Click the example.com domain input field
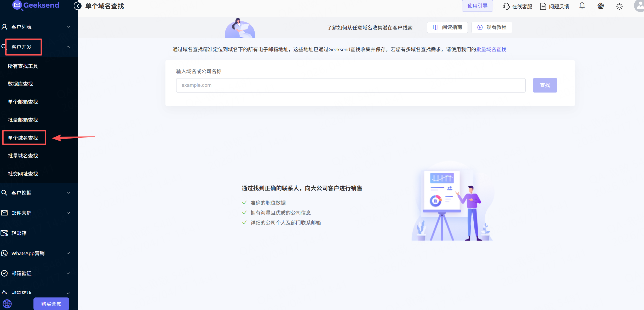Viewport: 644px width, 310px height. pyautogui.click(x=350, y=85)
